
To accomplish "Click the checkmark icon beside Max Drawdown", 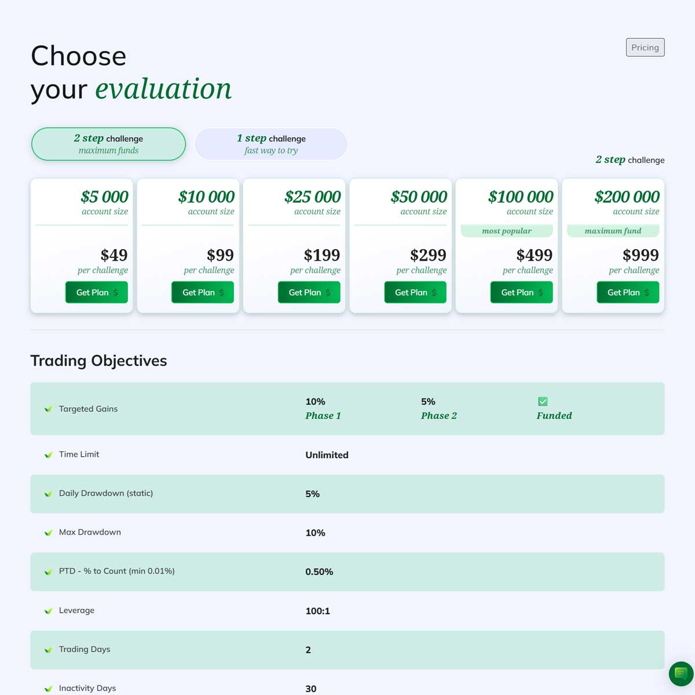I will pos(49,533).
